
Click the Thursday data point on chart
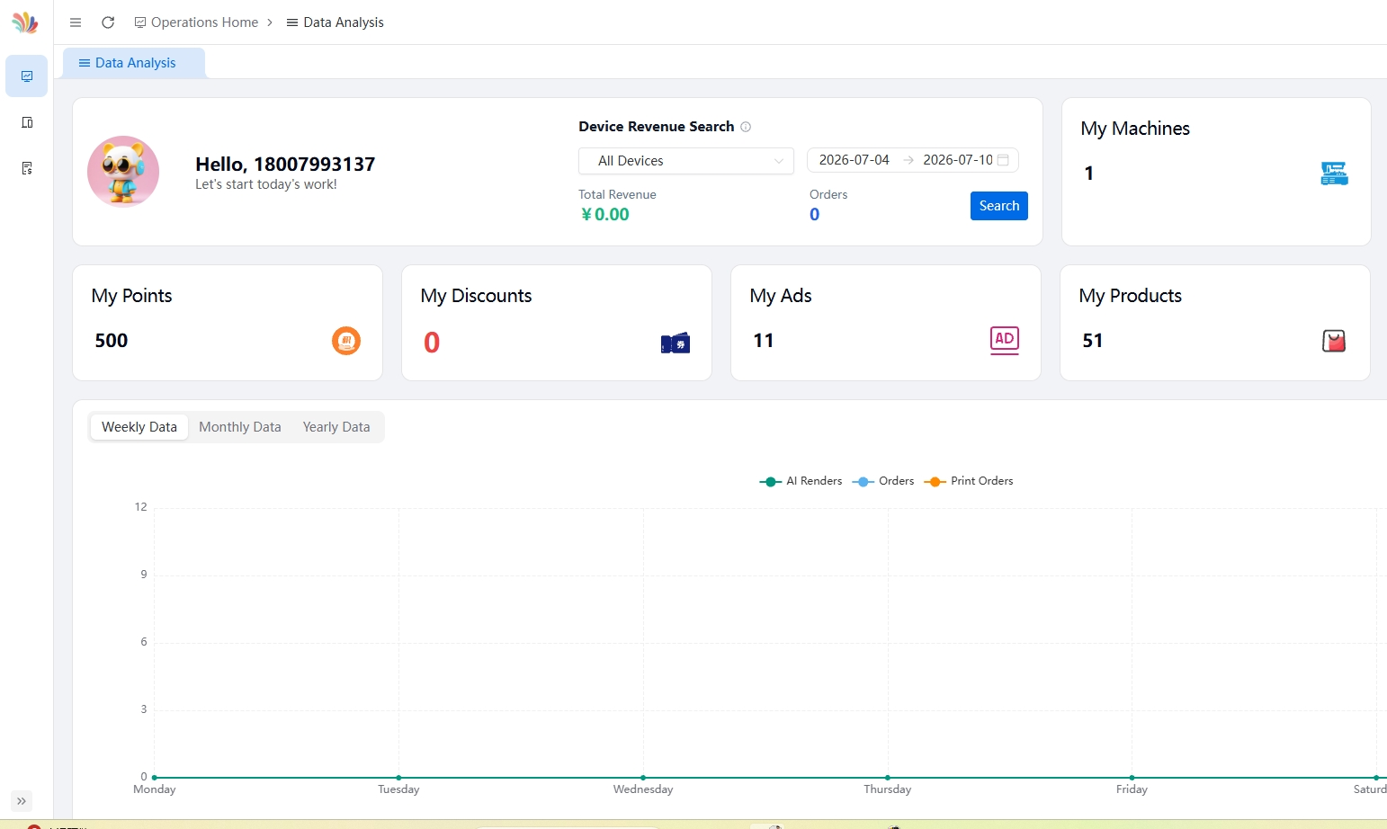[888, 777]
